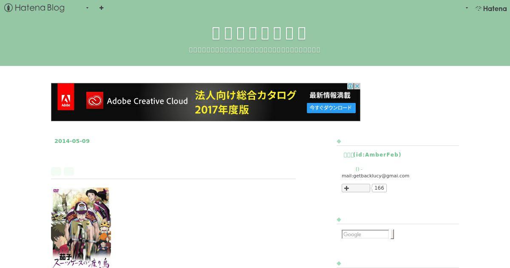Click the blue download button in the ad
The width and height of the screenshot is (510, 268).
click(331, 108)
